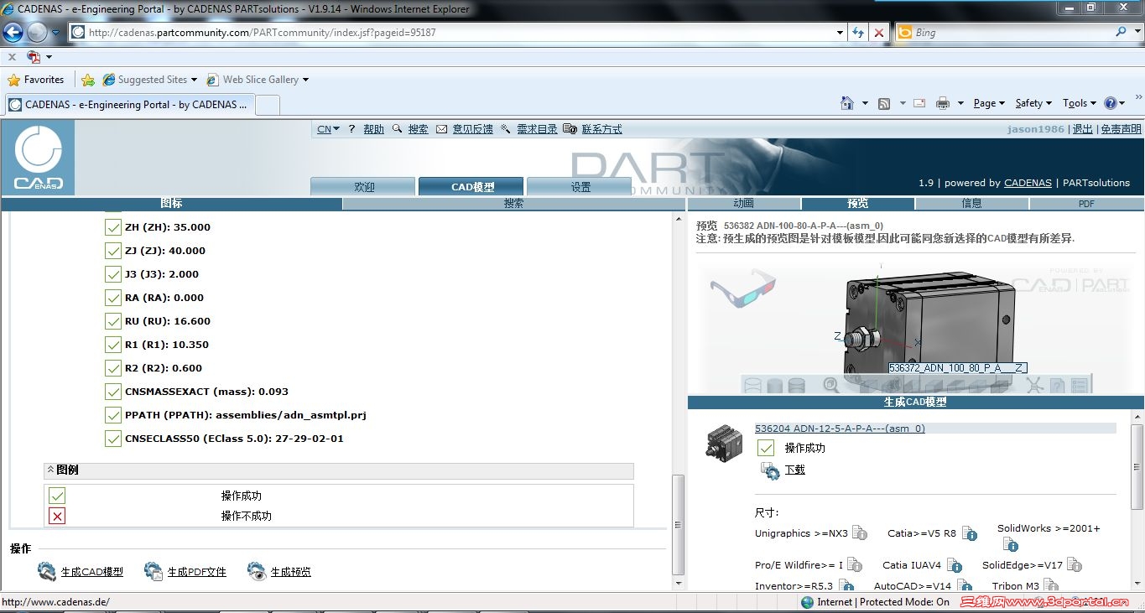Open the 536204 ADN-12-5-A-P-A model link
Viewport: 1145px width, 613px height.
click(x=840, y=429)
